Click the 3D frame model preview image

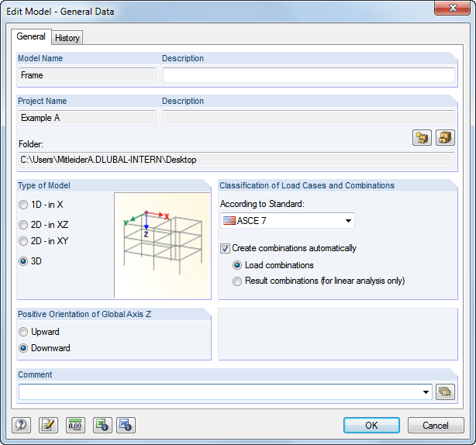click(162, 245)
